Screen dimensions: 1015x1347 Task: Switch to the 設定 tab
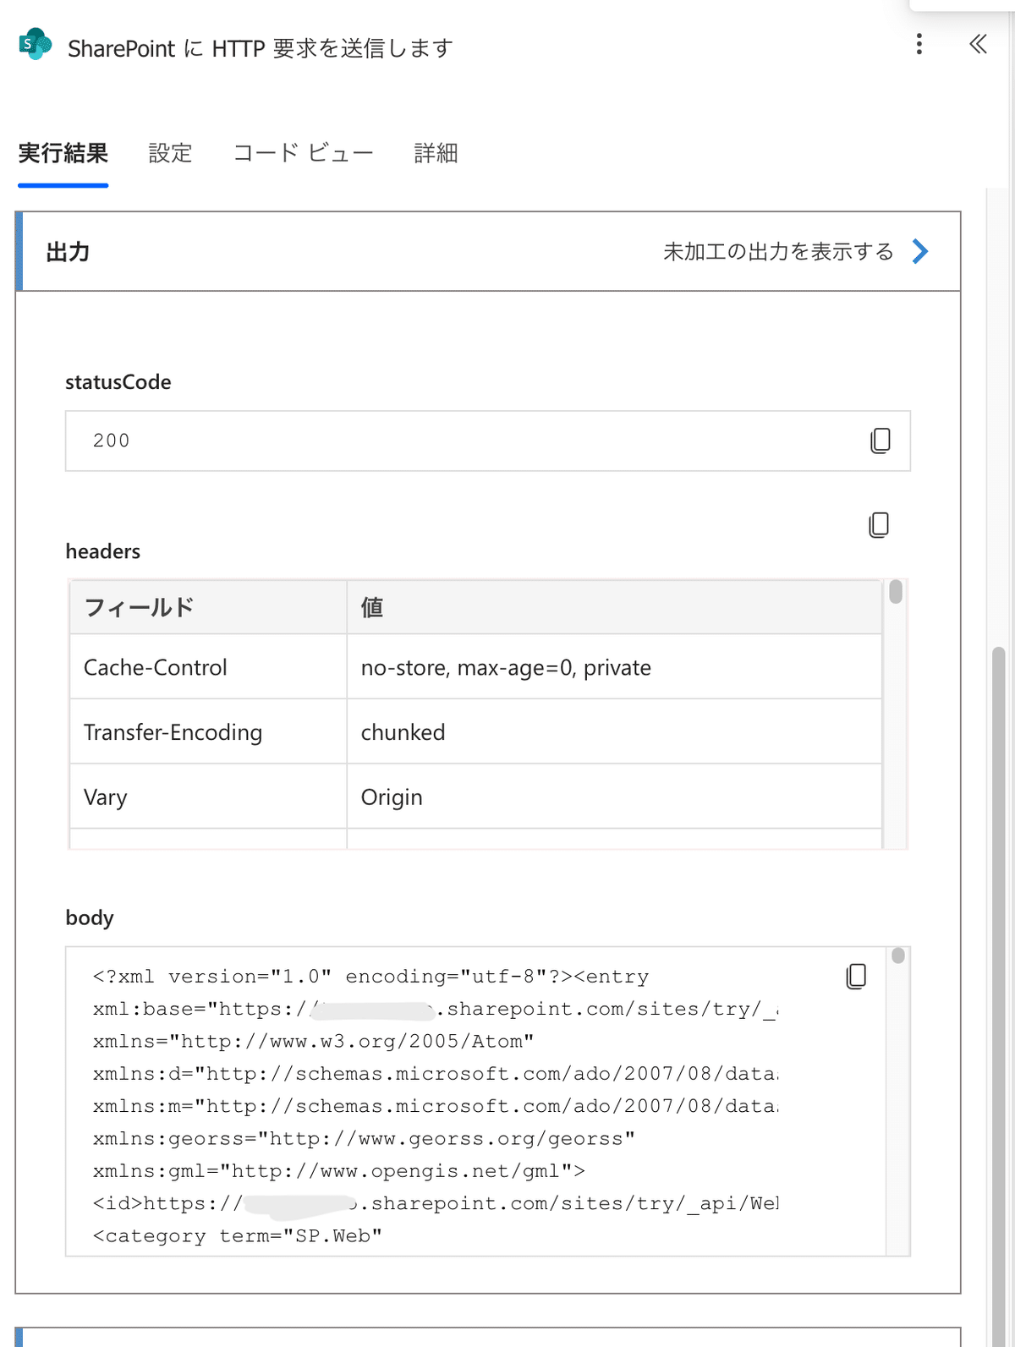point(170,154)
